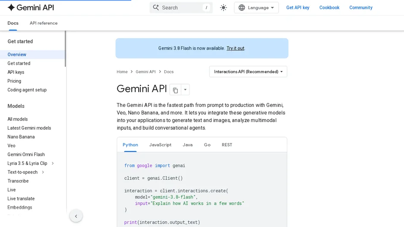Open Live translate in the sidebar
This screenshot has width=404, height=227.
tap(21, 199)
